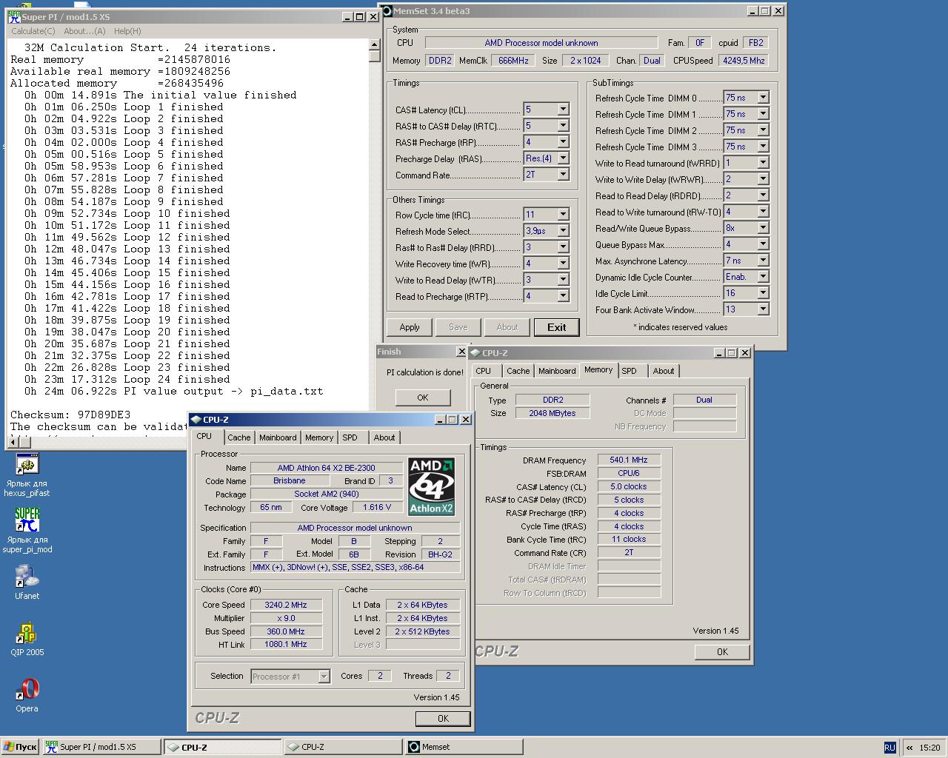Screen dimensions: 948x758
Task: Select Mainboard tab in CPU-Z Memory window
Action: click(x=557, y=371)
